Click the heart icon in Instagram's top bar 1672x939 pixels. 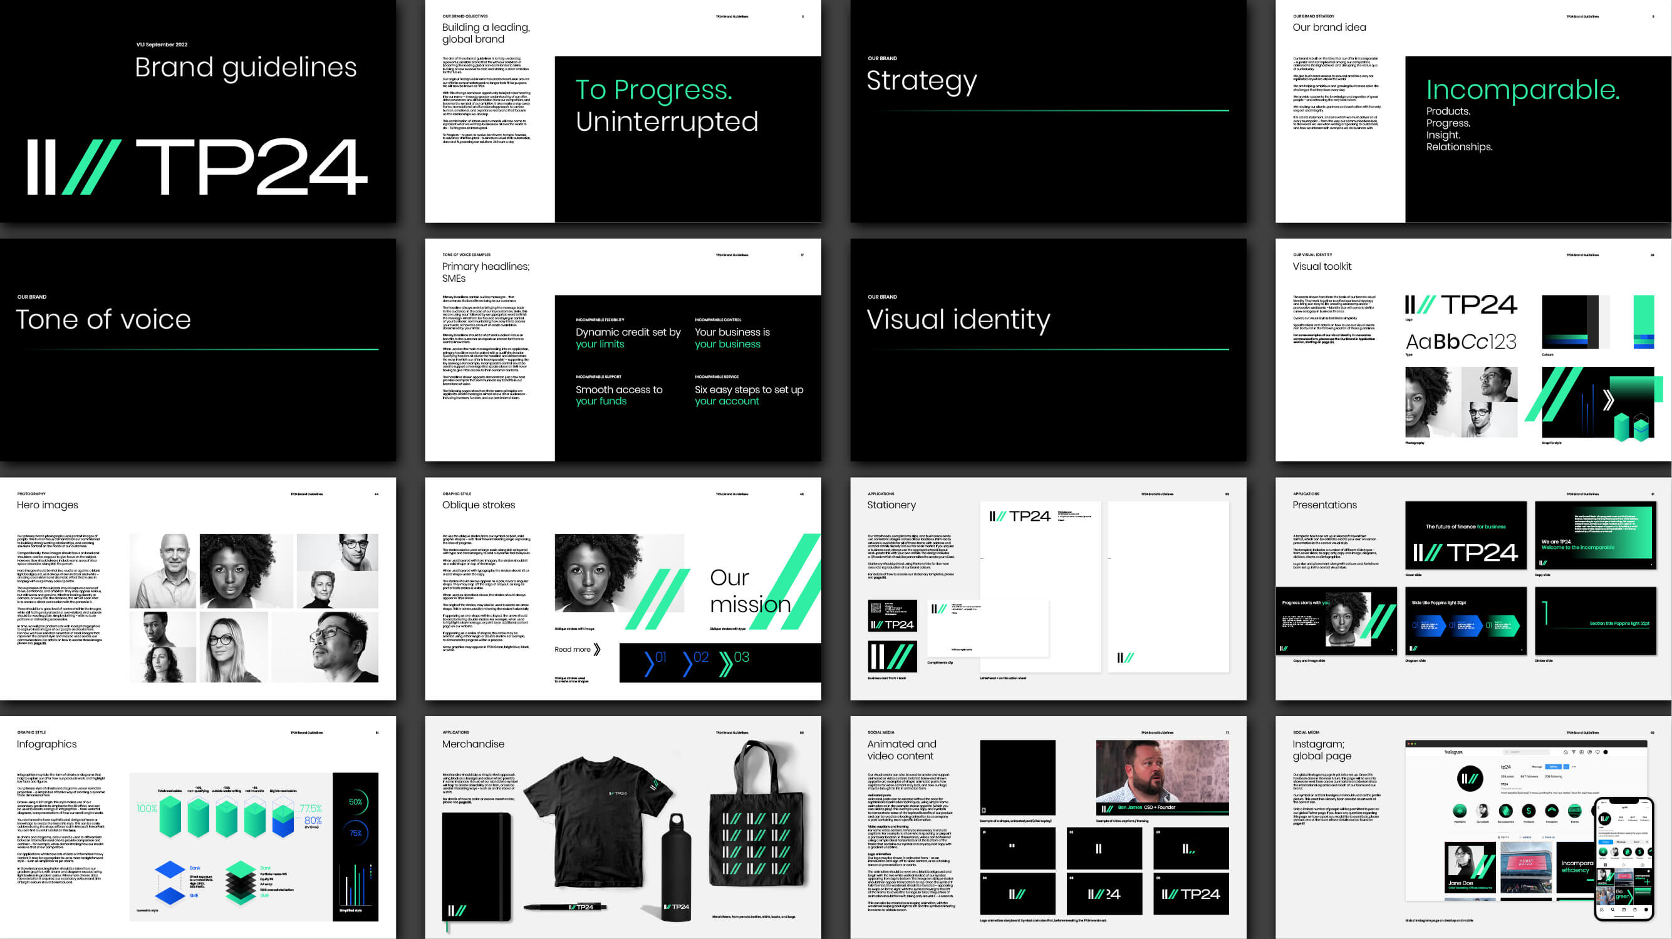(1597, 752)
